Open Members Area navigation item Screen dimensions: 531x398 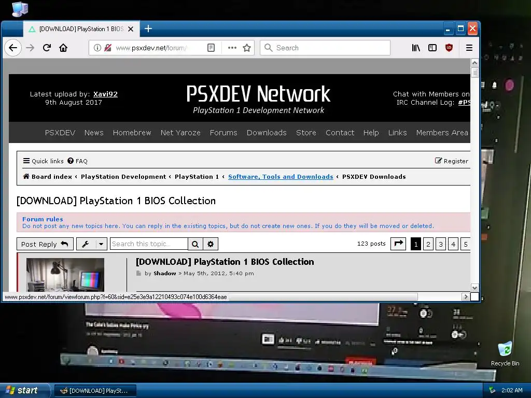pyautogui.click(x=442, y=133)
